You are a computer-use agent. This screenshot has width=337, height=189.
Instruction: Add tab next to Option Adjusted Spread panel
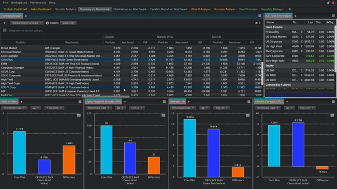(x=125, y=102)
